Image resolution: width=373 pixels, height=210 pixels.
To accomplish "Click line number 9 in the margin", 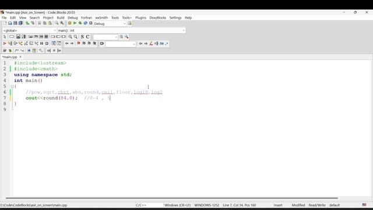I will coord(5,110).
